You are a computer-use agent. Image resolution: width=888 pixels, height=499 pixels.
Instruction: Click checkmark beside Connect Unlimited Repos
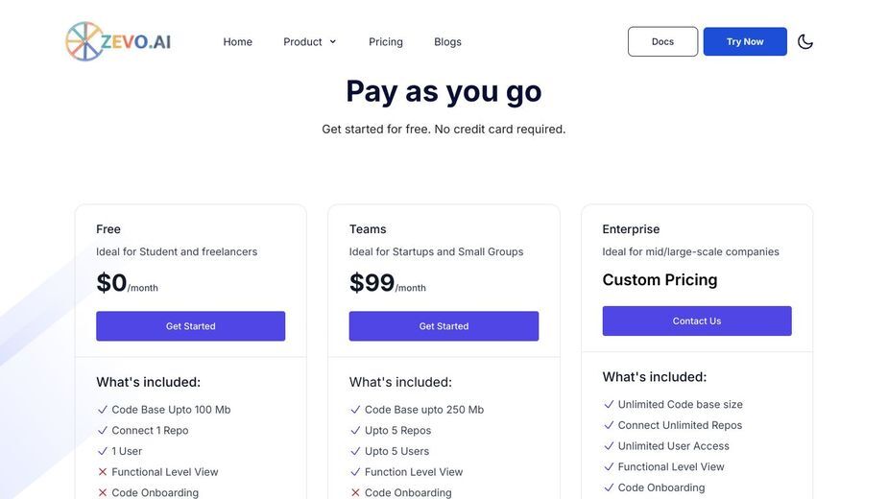[x=609, y=425]
